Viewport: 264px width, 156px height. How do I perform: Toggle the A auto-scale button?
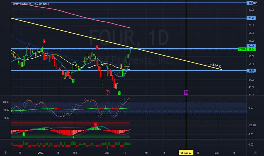255,153
